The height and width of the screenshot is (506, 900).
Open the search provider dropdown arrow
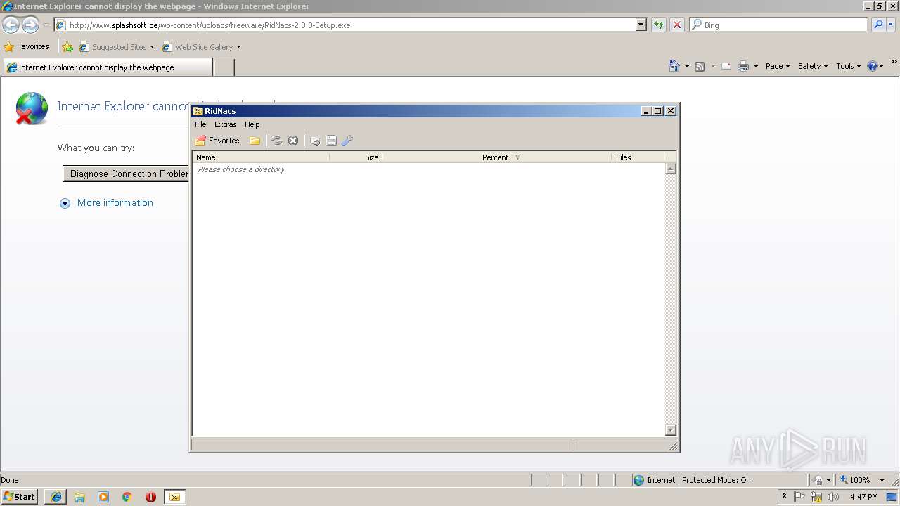891,25
